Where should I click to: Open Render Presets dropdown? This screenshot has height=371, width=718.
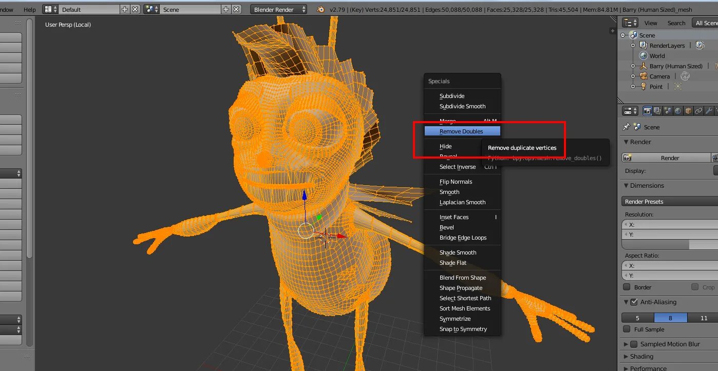coord(670,201)
